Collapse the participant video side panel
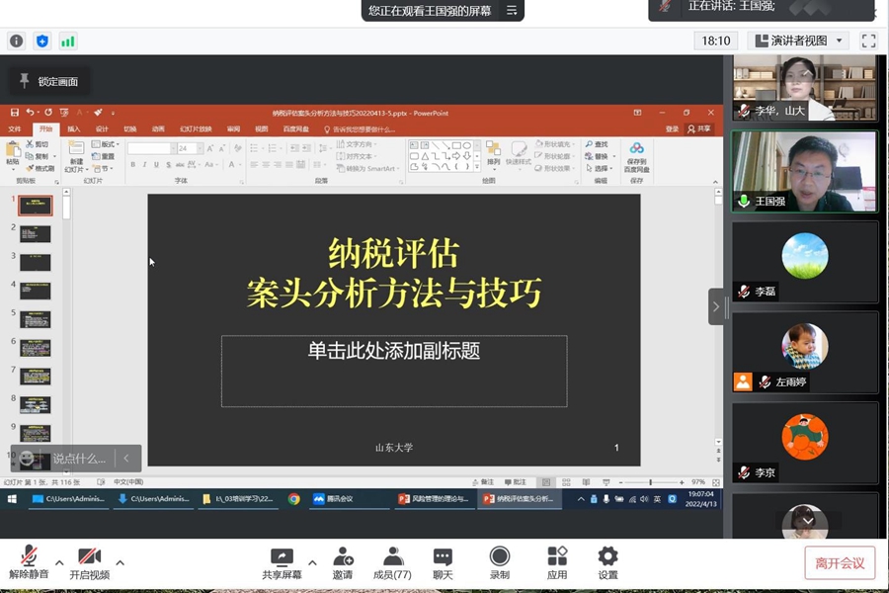The height and width of the screenshot is (593, 889). pos(715,306)
